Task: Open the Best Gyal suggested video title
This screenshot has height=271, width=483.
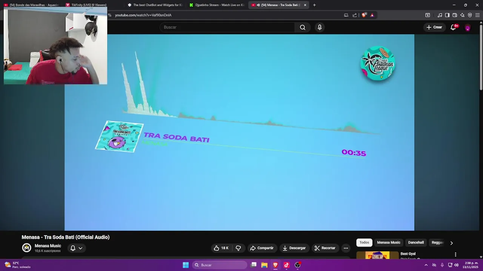Action: point(408,254)
